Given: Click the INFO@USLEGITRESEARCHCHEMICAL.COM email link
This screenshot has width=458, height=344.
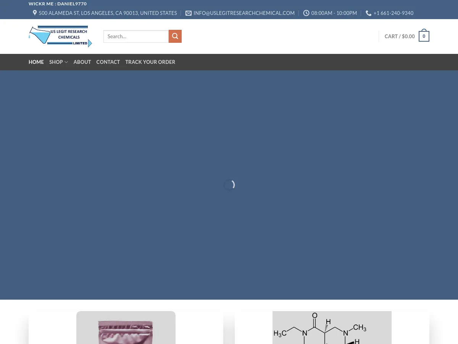Looking at the screenshot, I should (244, 13).
